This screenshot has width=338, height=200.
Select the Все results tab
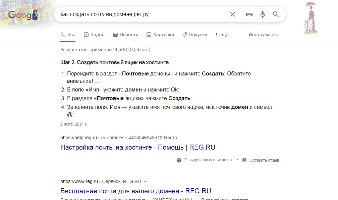68,34
